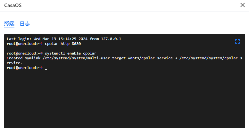Image resolution: width=249 pixels, height=128 pixels.
Task: Click the root@onecloud prompt before systemctl
Action: 25,53
